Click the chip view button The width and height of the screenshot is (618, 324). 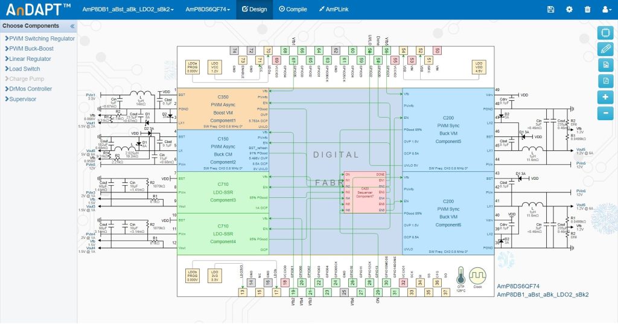pos(605,33)
